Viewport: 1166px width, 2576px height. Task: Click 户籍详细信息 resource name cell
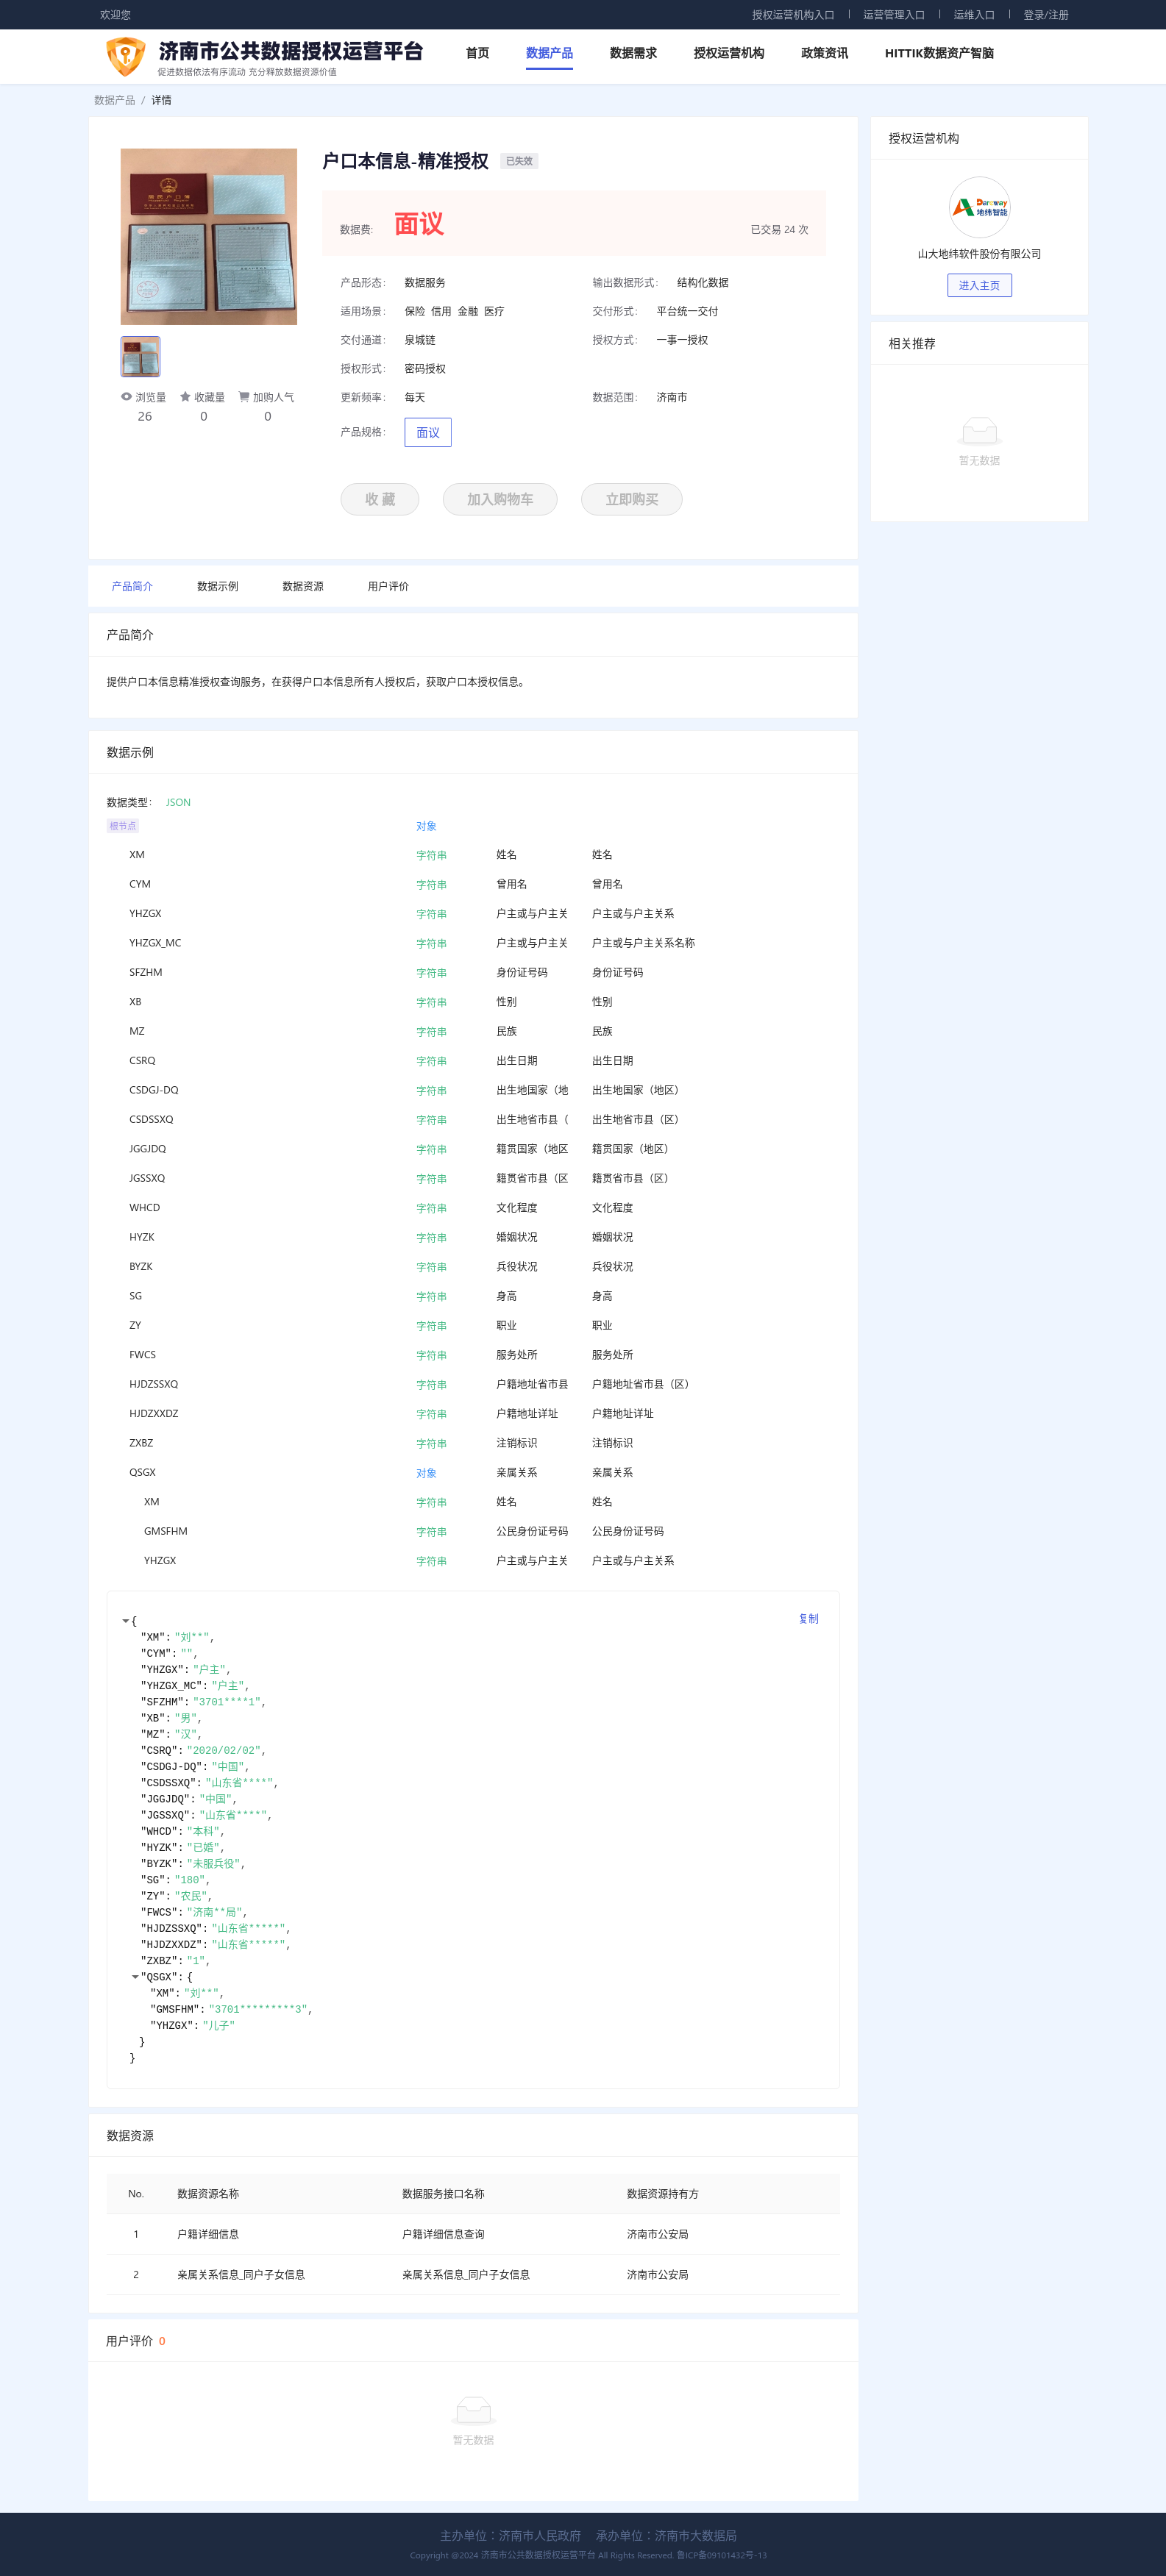point(208,2234)
